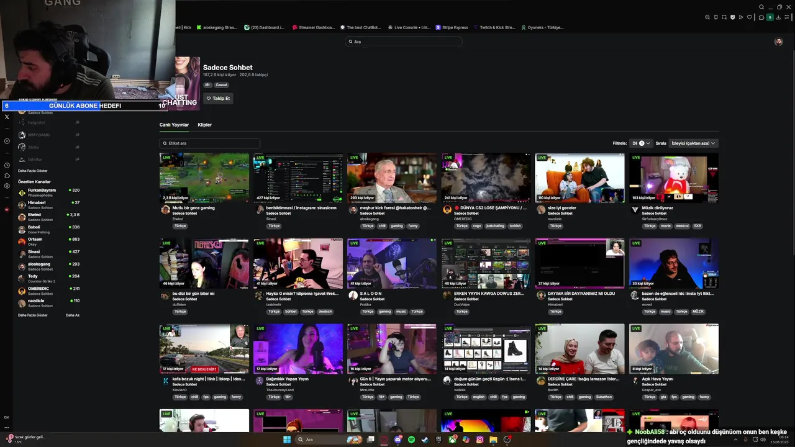This screenshot has height=447, width=795.
Task: Click the heart icon in browser toolbar
Action: [750, 17]
